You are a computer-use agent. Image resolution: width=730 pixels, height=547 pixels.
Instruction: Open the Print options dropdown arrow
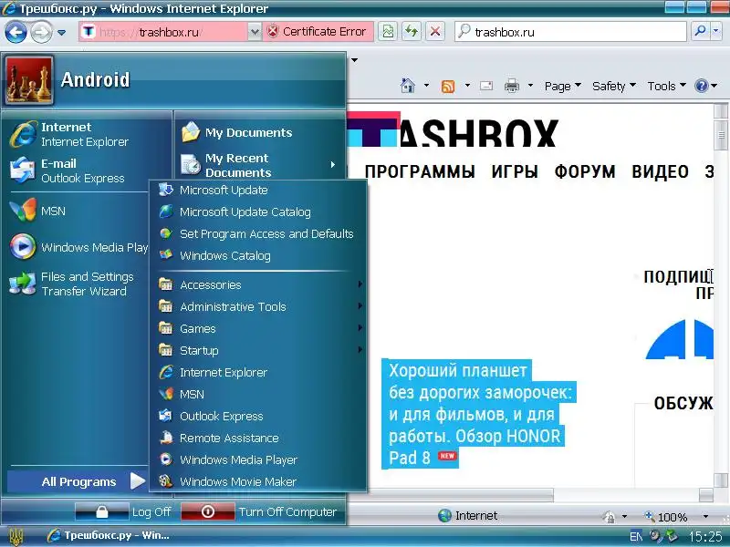pos(530,86)
